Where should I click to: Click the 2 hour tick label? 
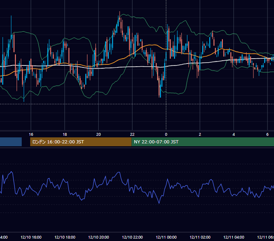coord(200,135)
